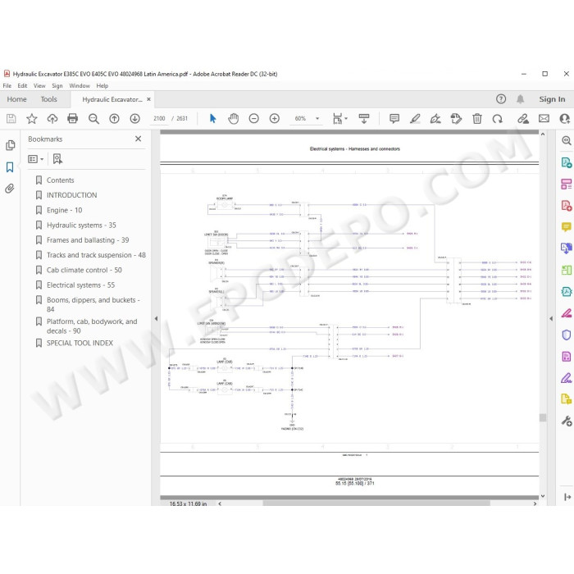The height and width of the screenshot is (574, 574).
Task: Click the scrolling mode read icon
Action: 364,119
